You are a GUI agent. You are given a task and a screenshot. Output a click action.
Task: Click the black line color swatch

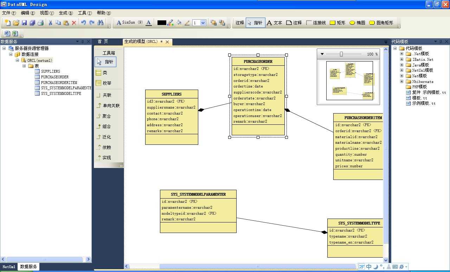[161, 22]
